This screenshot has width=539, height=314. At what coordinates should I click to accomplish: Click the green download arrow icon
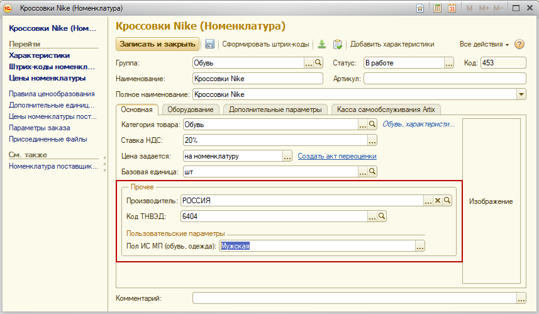click(x=322, y=44)
